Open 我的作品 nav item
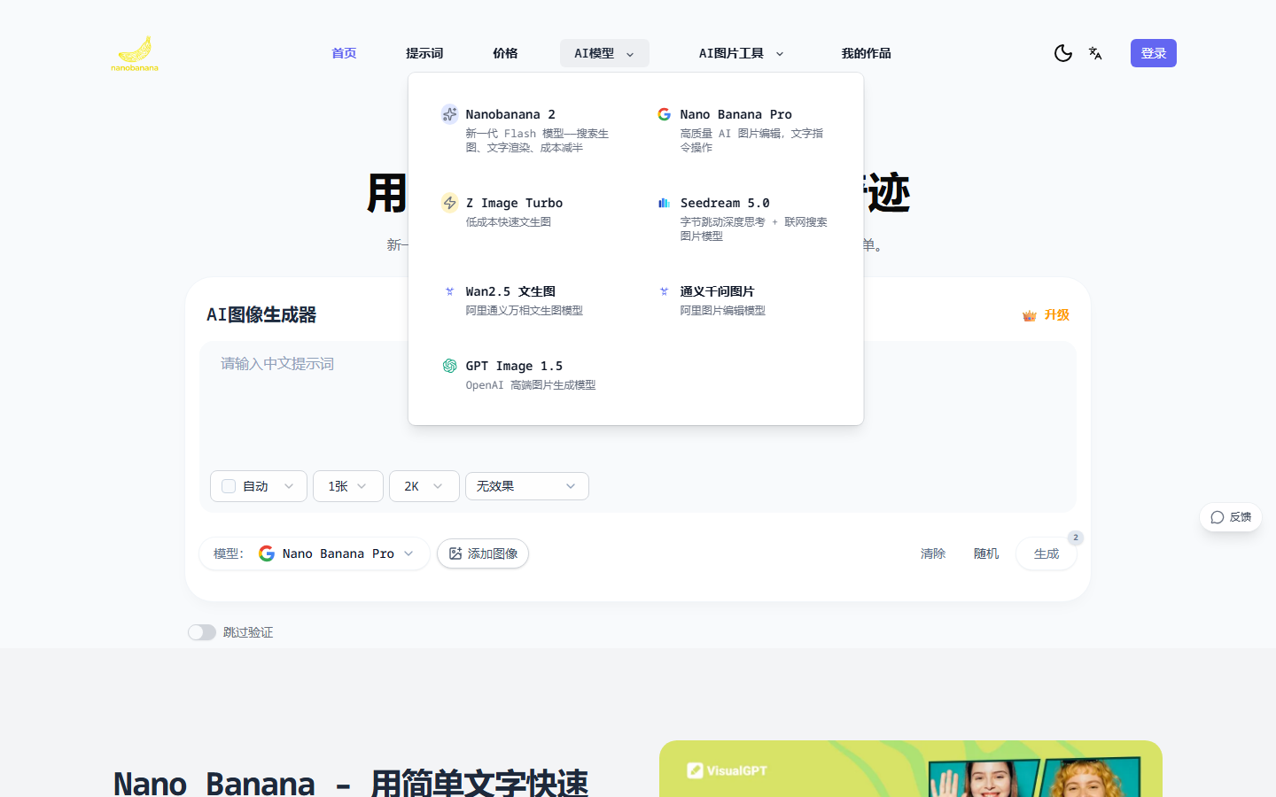Screen dimensions: 1276x797 867,53
